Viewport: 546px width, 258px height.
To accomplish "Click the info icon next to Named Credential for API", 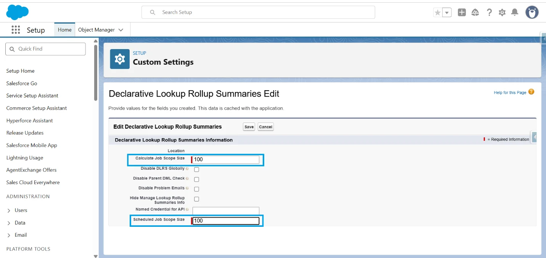I will point(187,210).
